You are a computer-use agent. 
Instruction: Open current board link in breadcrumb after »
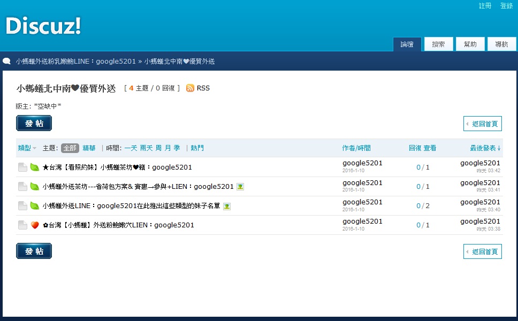(179, 62)
